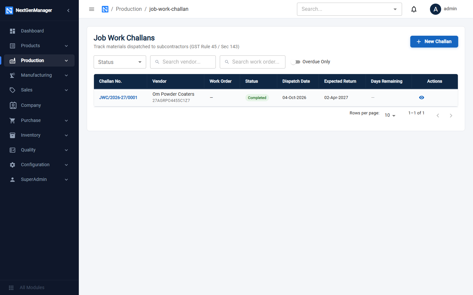Screen dimensions: 473x295
Task: Click the Products list icon
Action: (12, 46)
